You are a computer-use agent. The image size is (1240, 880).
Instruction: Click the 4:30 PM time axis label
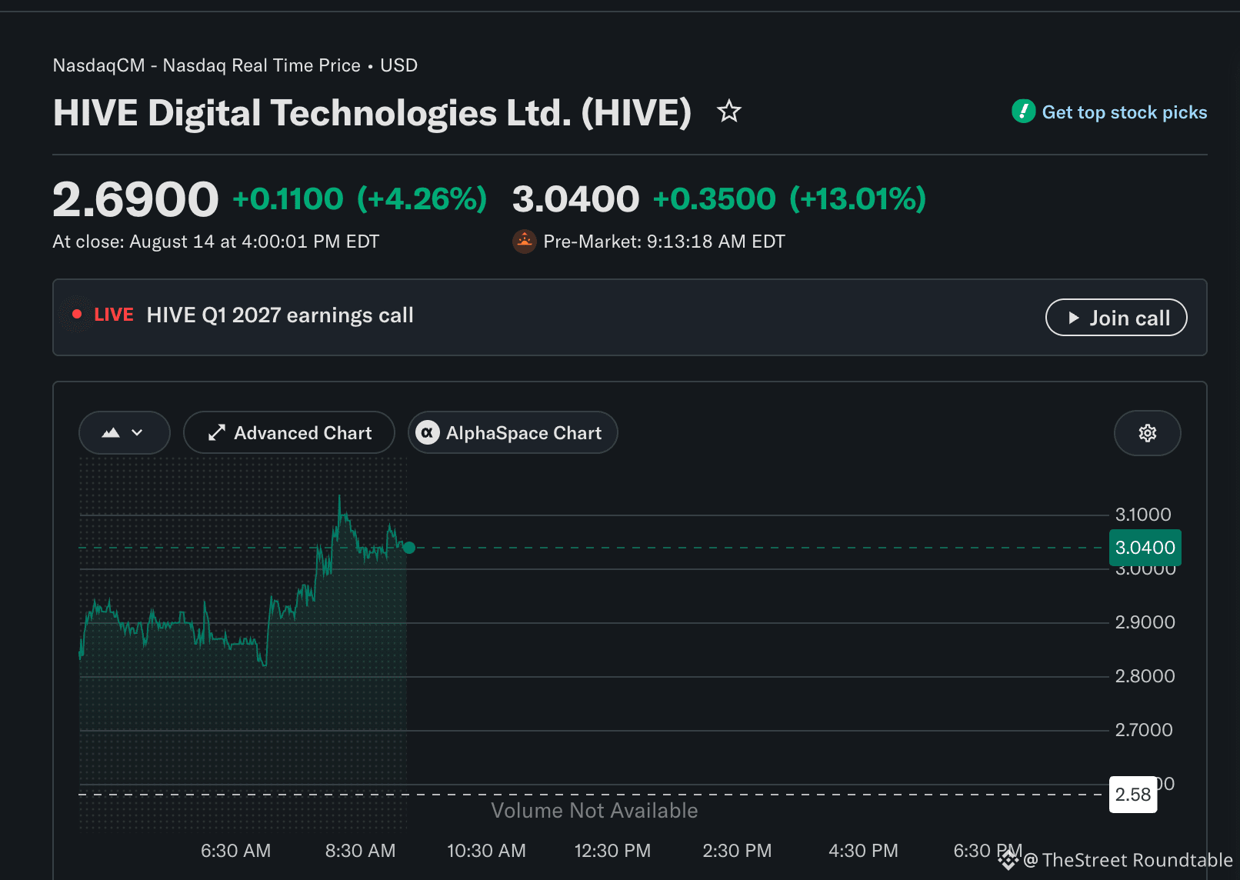(x=864, y=851)
